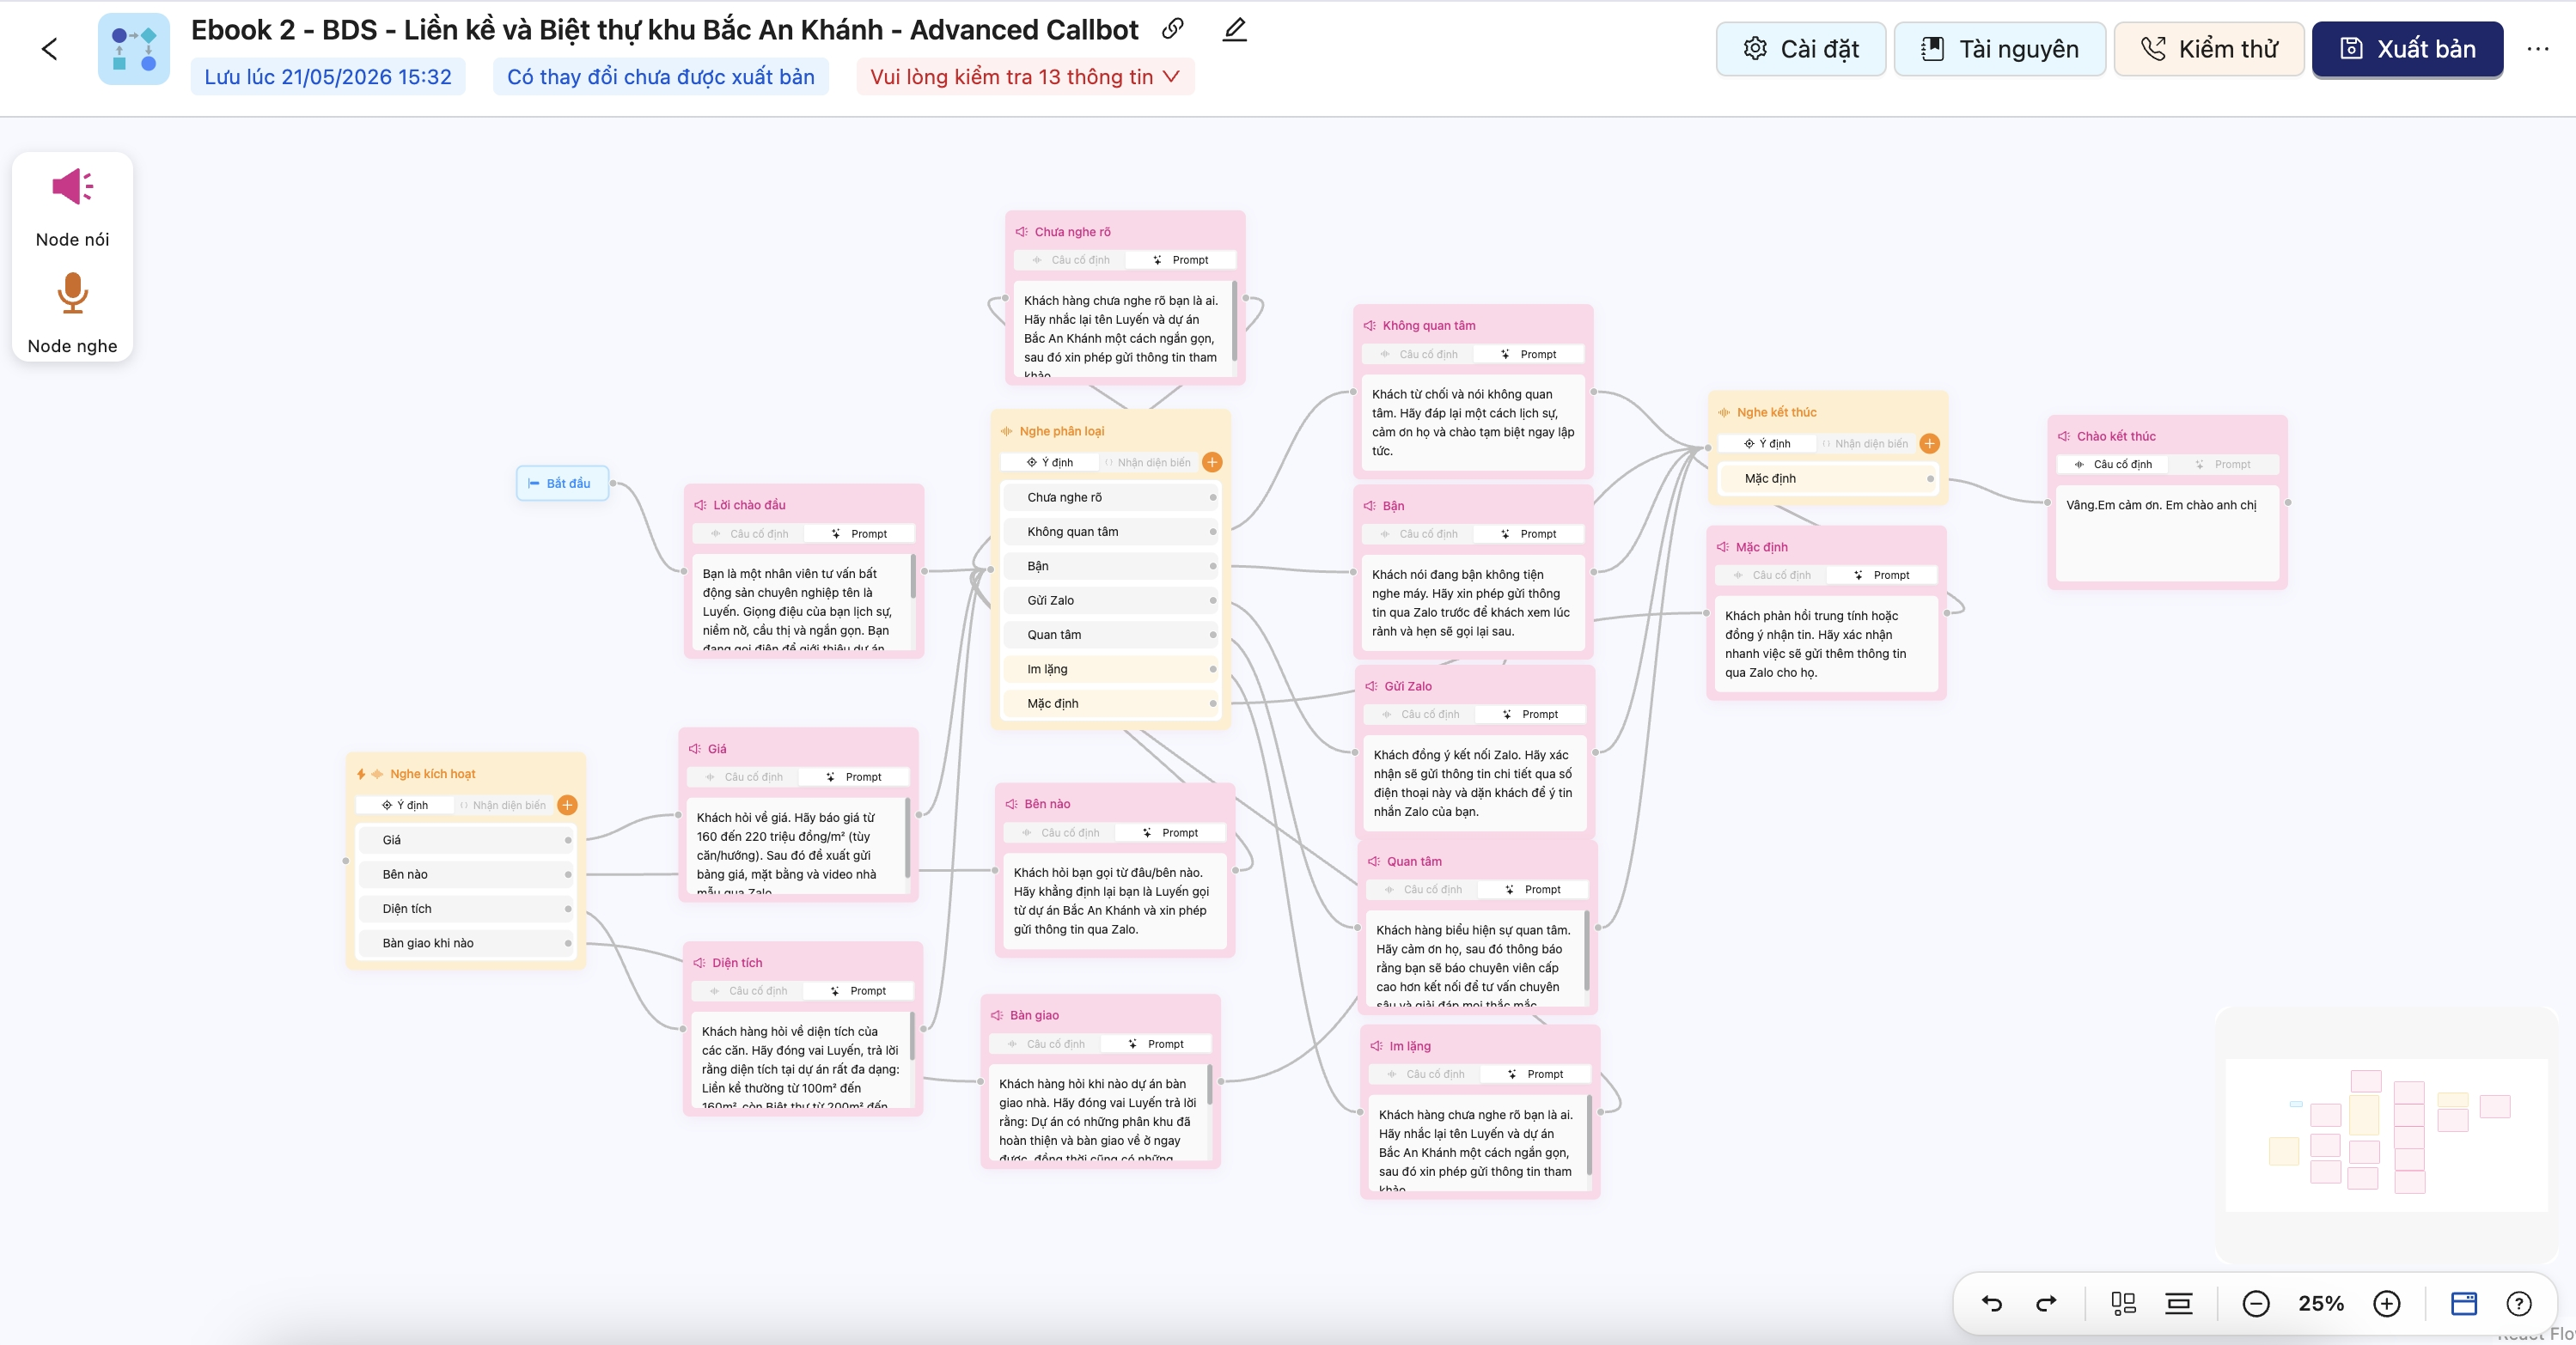Go back using the left arrow
2576x1345 pixels.
(49, 49)
